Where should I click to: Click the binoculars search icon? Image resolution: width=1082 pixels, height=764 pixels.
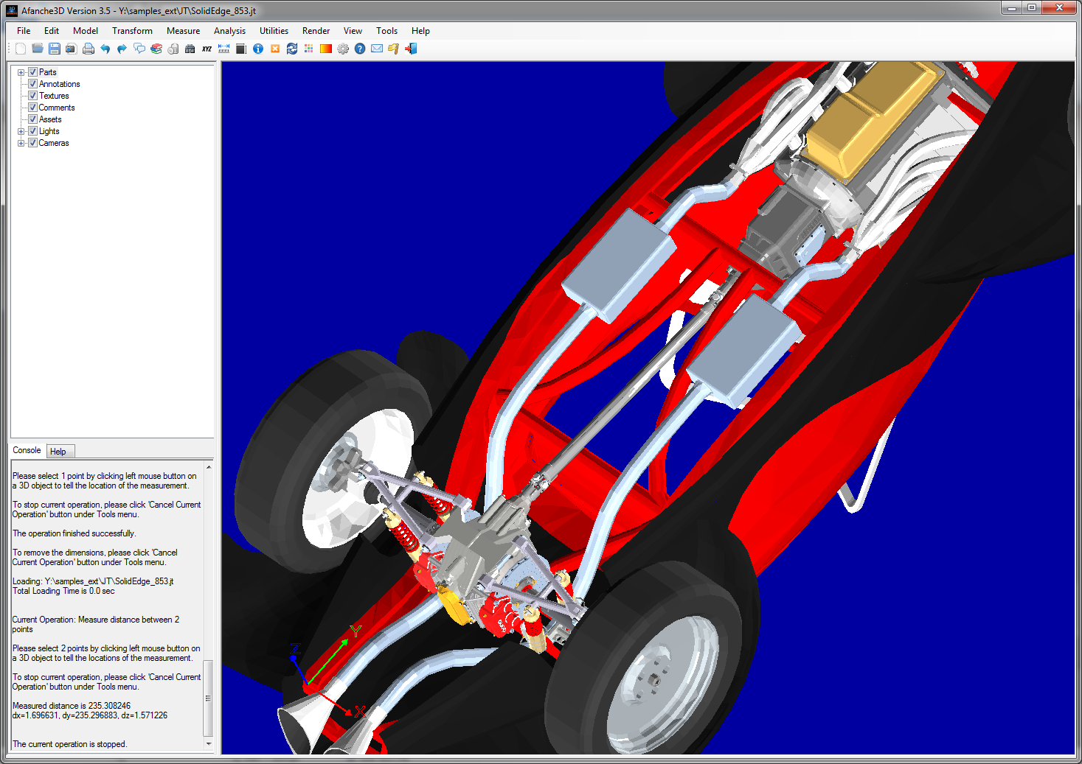point(190,49)
